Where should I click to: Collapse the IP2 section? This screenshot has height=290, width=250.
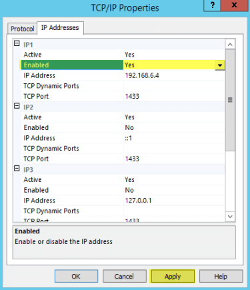pyautogui.click(x=17, y=106)
